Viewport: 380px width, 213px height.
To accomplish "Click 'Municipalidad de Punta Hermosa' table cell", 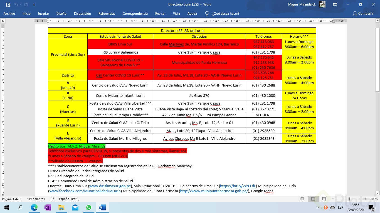I will 199,62.
